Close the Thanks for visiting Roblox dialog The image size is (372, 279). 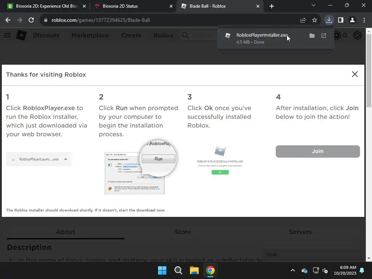(355, 74)
